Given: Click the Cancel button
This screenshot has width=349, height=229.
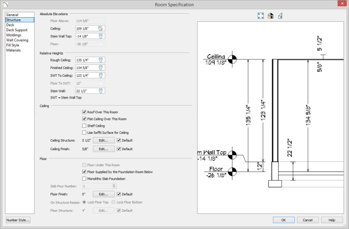Looking at the screenshot, I should [x=308, y=220].
